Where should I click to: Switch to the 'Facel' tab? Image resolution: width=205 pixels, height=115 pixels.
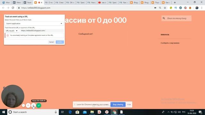coord(28,3)
